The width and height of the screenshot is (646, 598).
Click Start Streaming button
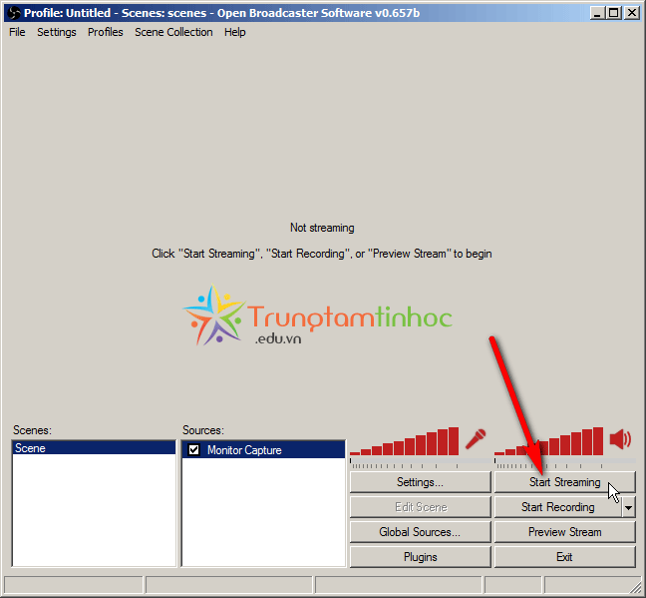pyautogui.click(x=565, y=482)
